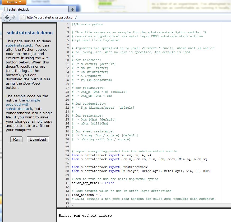
Task: Click '# NOTE: setting a non-zero loss tangent' comment
Action: click(x=143, y=199)
